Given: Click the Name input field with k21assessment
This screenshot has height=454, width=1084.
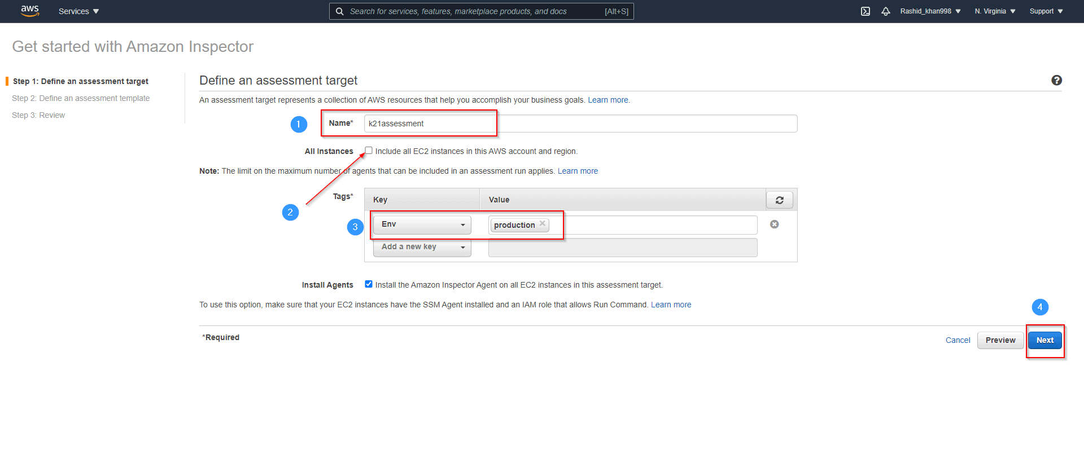Looking at the screenshot, I should click(x=581, y=124).
